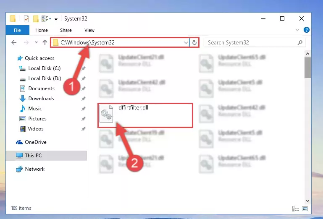
Task: Maximize the System32 window
Action: pyautogui.click(x=282, y=19)
